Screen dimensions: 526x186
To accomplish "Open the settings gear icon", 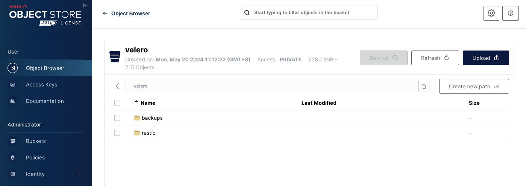I will pyautogui.click(x=491, y=13).
